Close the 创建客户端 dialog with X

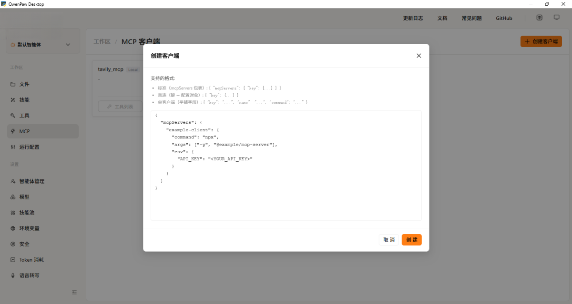419,56
